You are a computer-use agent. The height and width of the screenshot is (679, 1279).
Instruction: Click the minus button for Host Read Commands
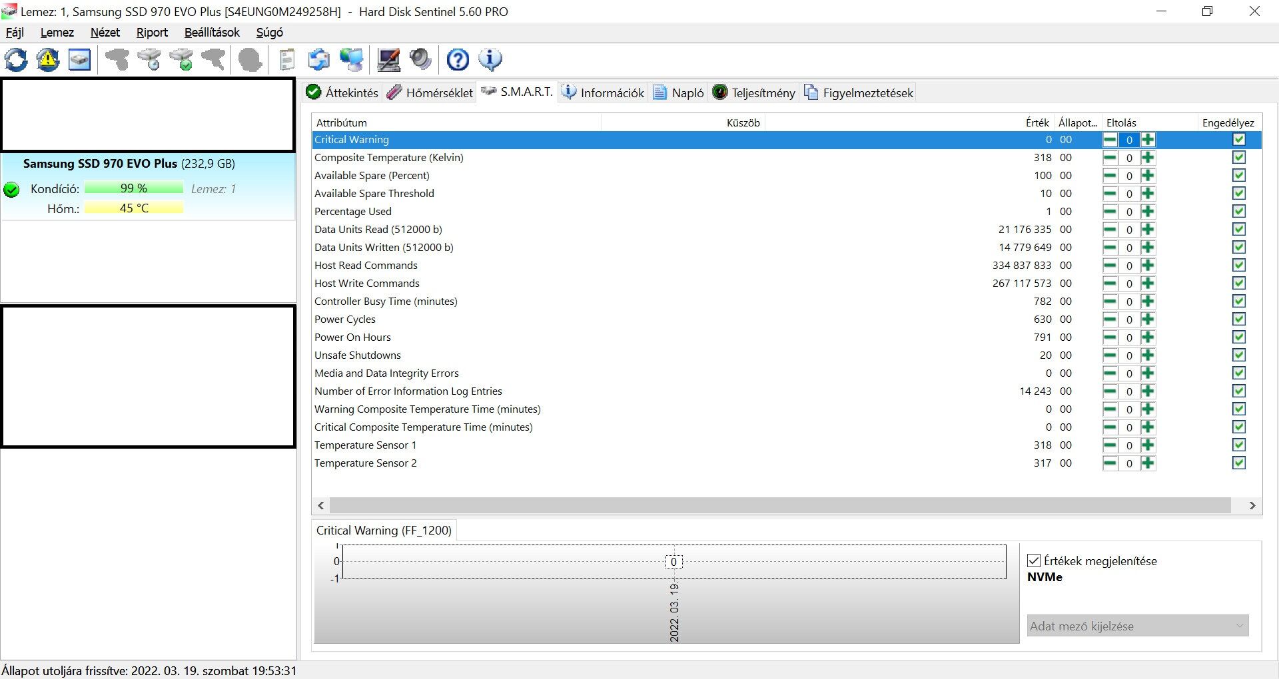[1110, 266]
